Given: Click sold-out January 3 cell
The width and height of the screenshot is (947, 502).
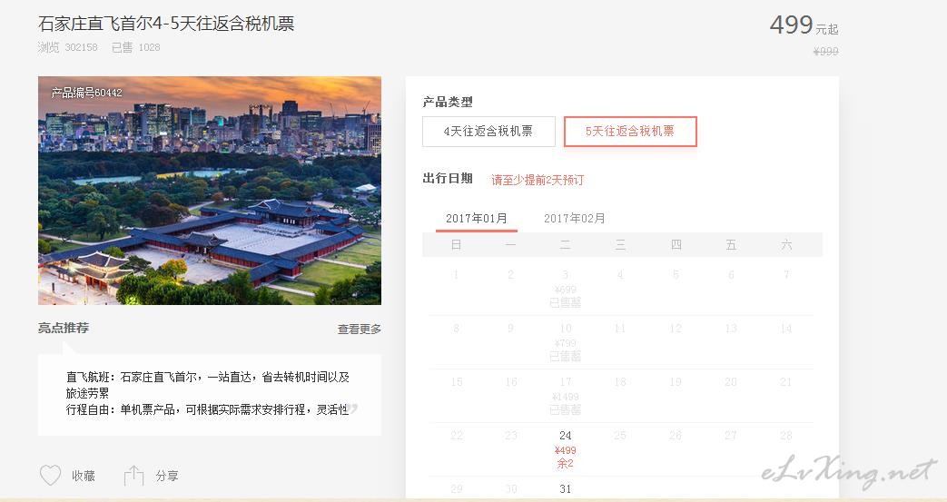Looking at the screenshot, I should (x=566, y=288).
